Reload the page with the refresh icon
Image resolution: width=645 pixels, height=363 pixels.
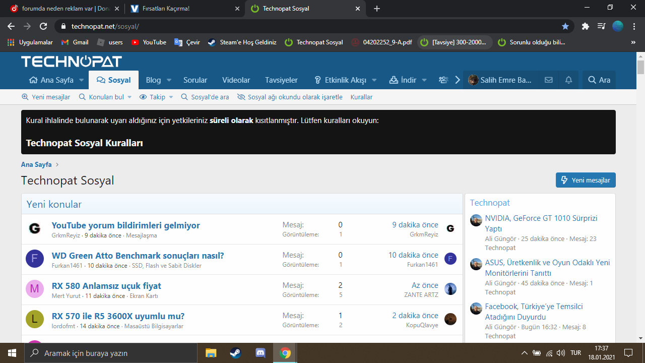pyautogui.click(x=43, y=26)
